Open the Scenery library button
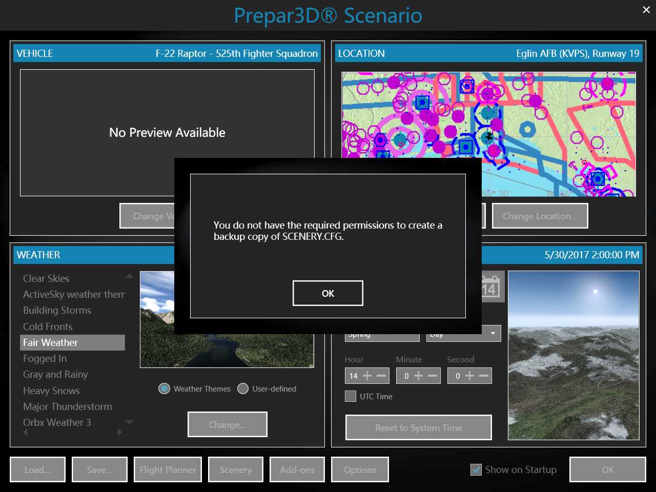 click(x=236, y=469)
